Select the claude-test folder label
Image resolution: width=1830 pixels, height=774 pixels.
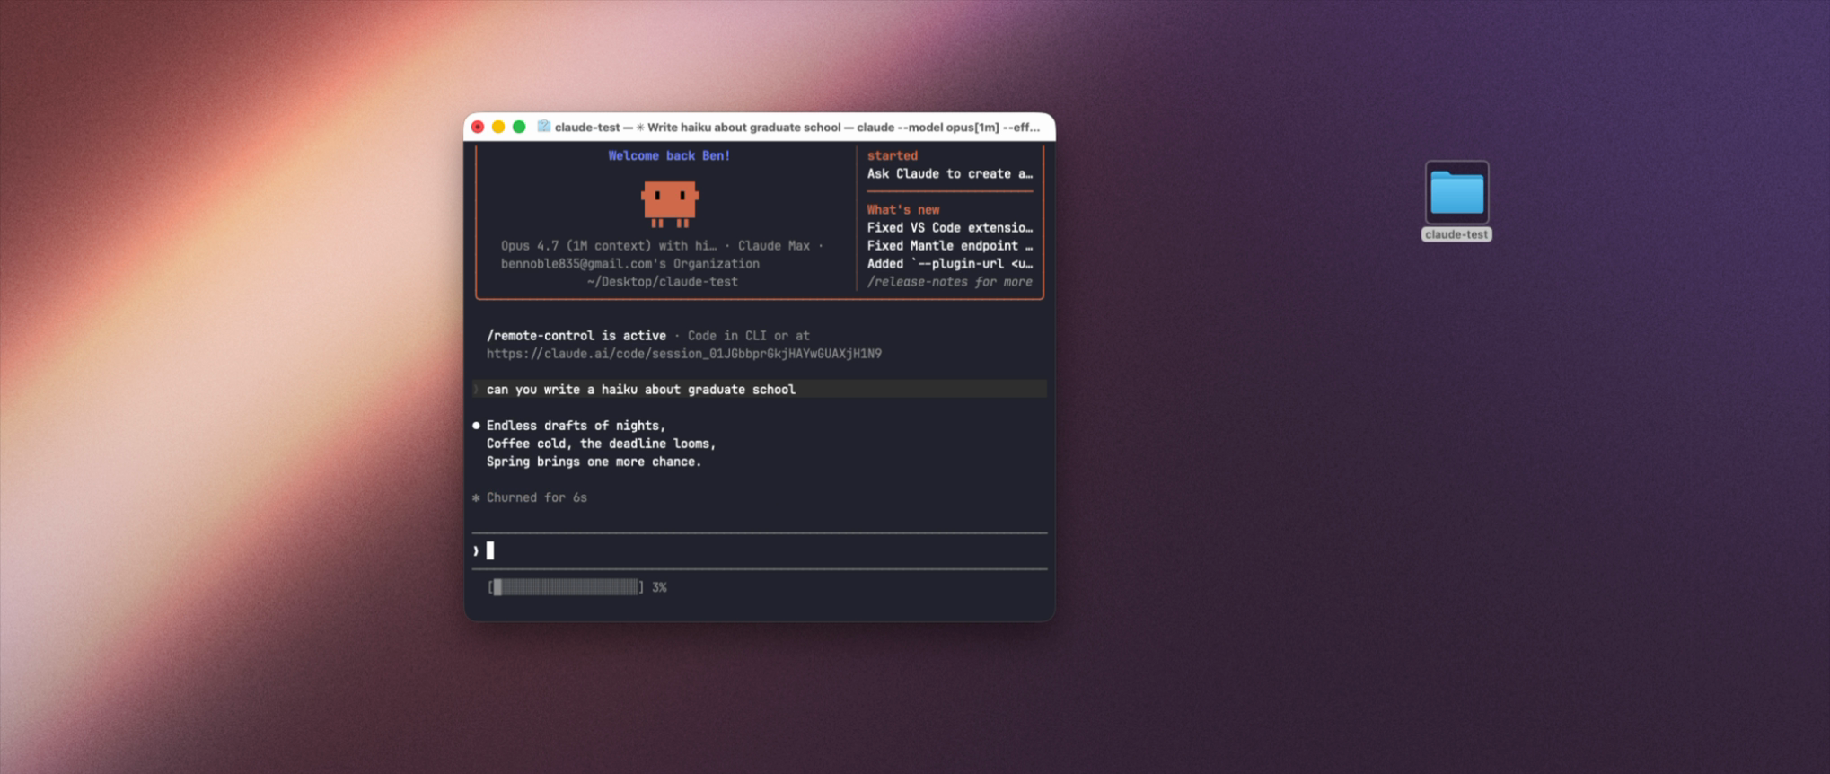coord(1456,234)
